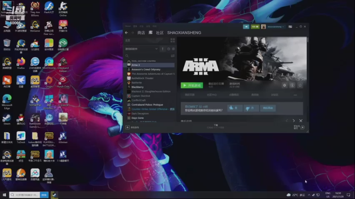Open Steam downloads status at bottom
This screenshot has height=199, width=355.
(216, 126)
